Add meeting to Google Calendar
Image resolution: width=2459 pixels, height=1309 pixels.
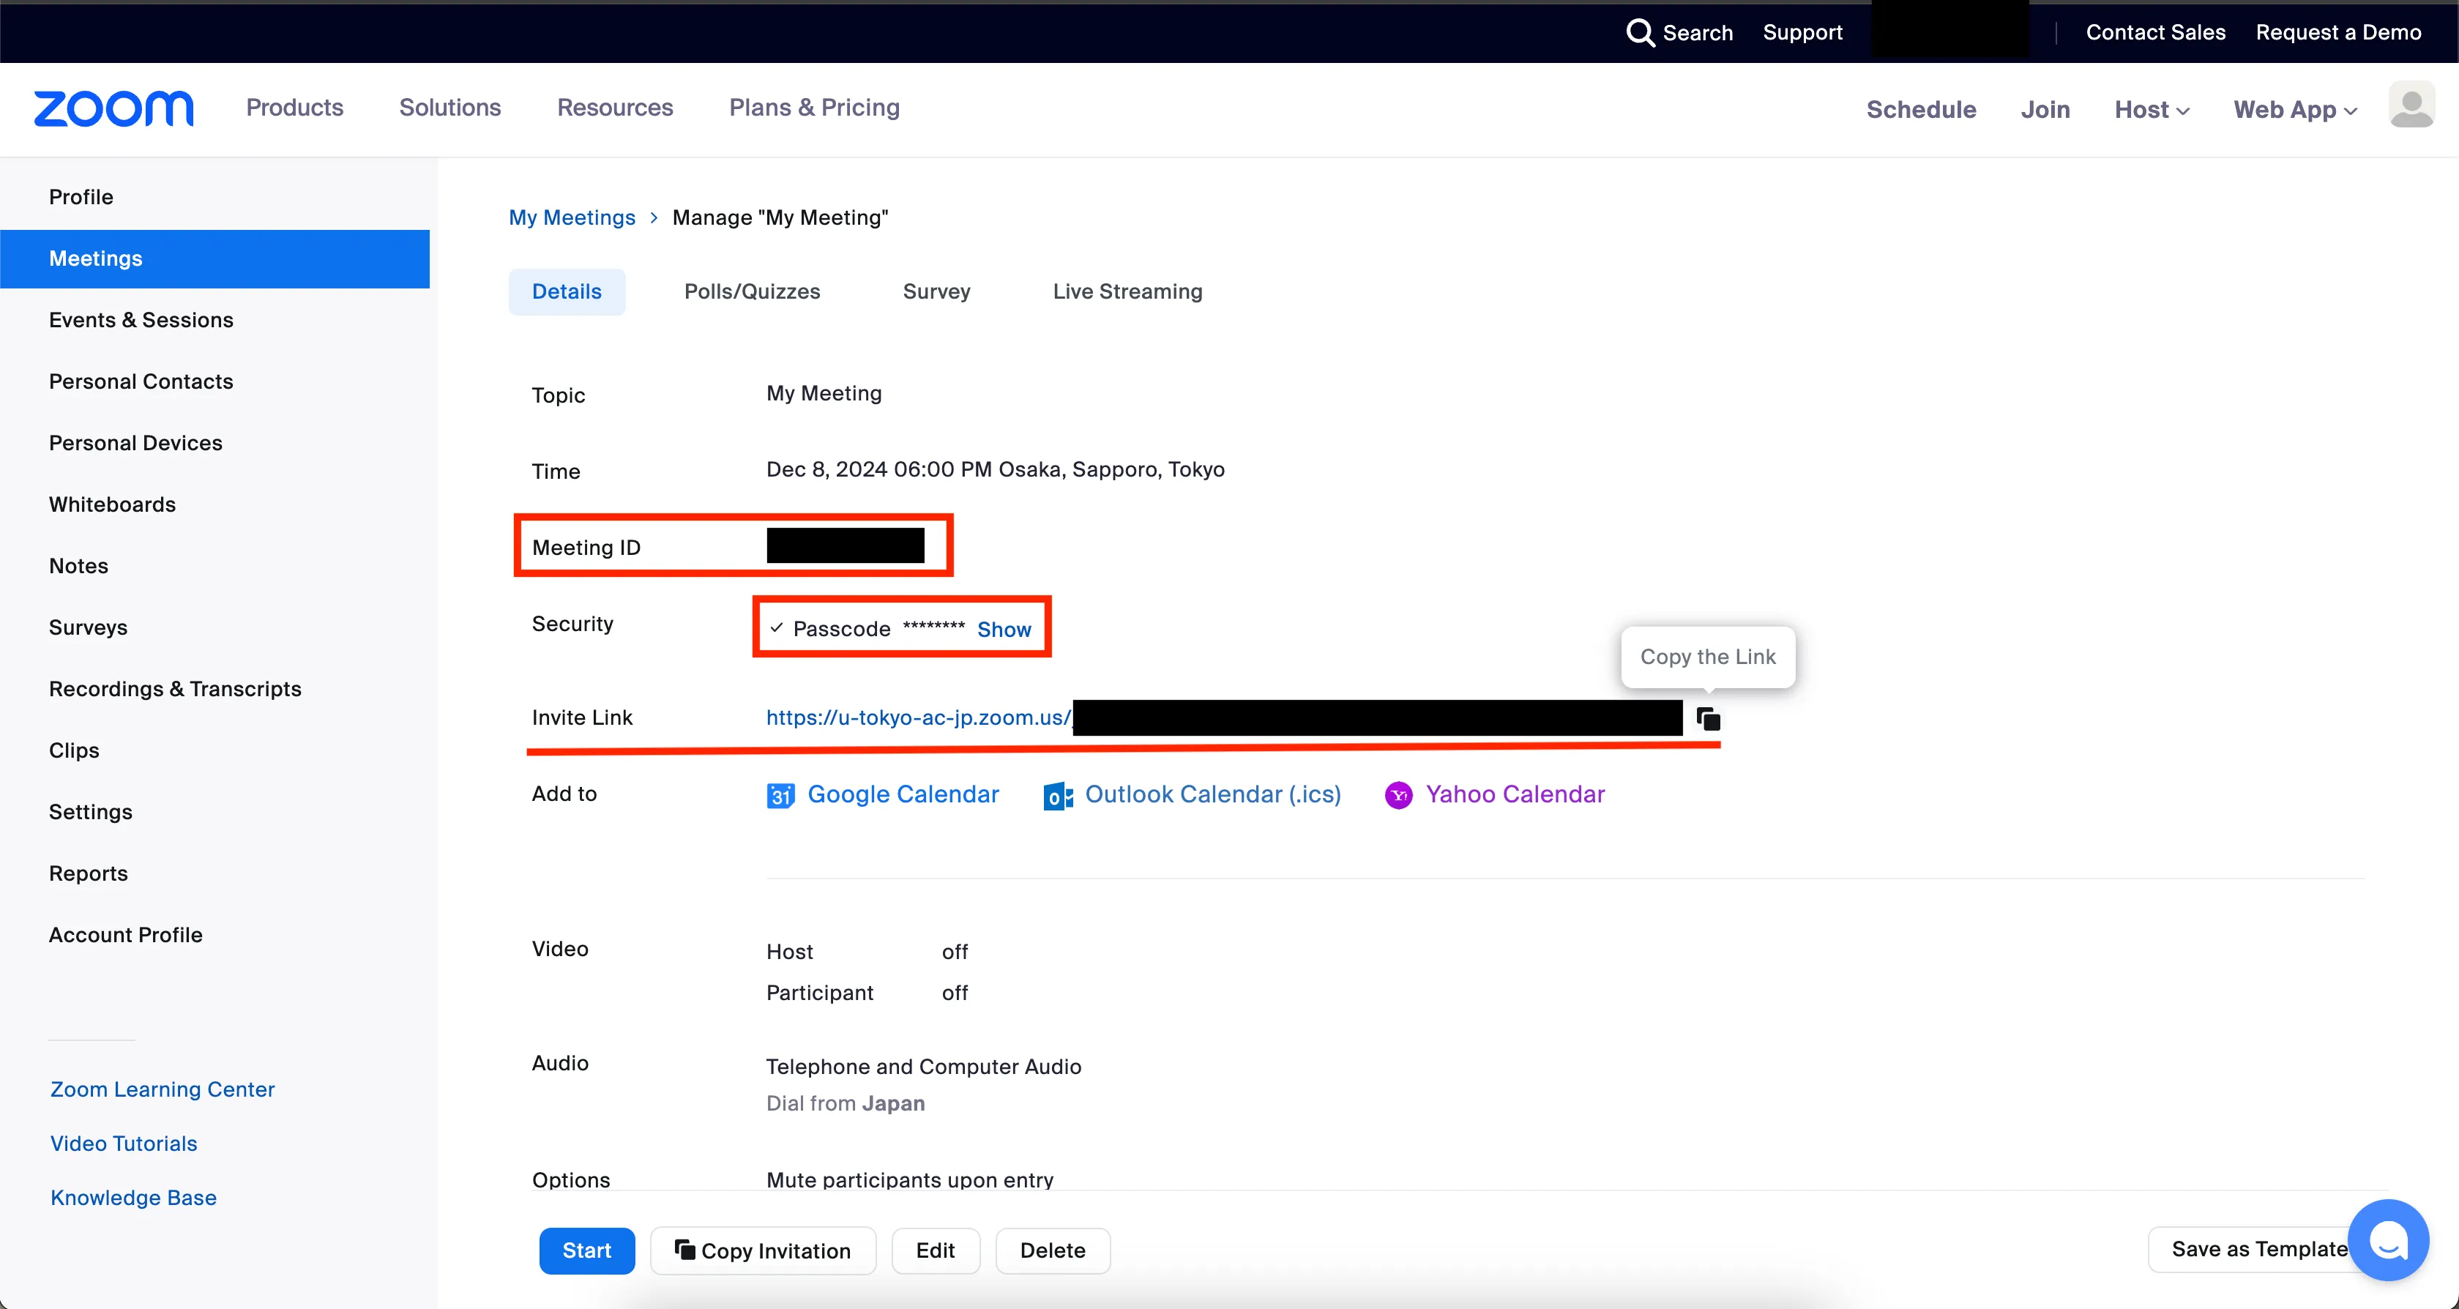tap(902, 794)
